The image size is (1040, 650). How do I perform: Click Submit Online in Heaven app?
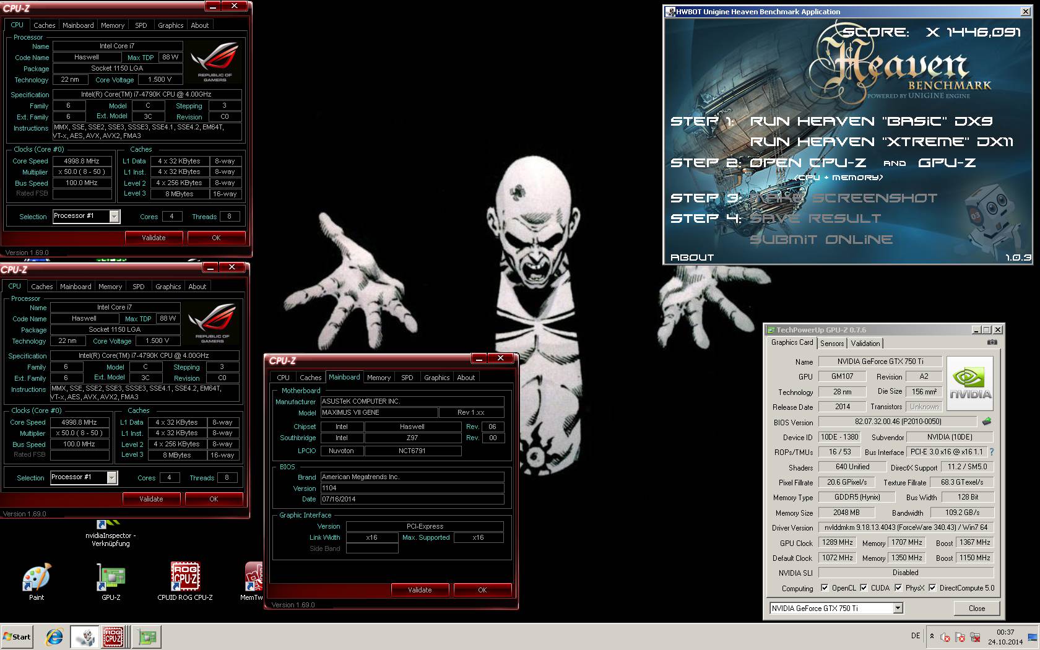(821, 240)
